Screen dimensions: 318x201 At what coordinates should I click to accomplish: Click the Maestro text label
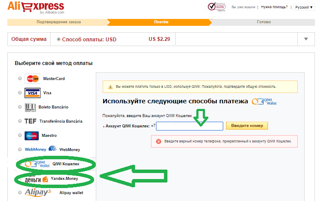click(49, 136)
